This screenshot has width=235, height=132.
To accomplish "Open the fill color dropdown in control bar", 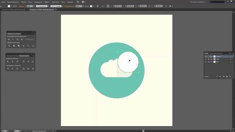I will (x=11, y=6).
